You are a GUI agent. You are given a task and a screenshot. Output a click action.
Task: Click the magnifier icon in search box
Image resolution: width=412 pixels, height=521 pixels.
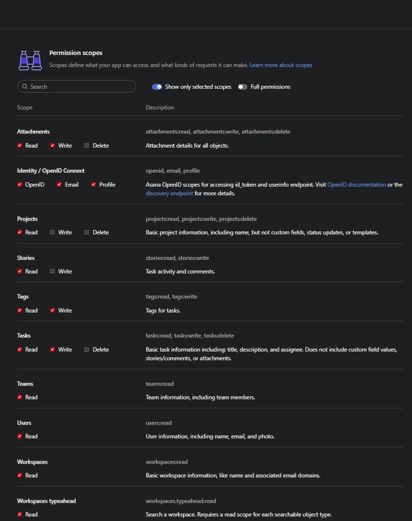point(25,86)
